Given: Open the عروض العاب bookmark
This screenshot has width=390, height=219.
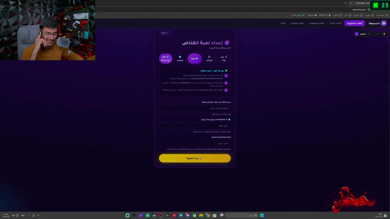Looking at the screenshot, I should [298, 15].
